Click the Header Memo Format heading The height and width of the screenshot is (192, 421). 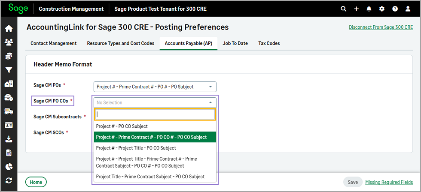(63, 64)
